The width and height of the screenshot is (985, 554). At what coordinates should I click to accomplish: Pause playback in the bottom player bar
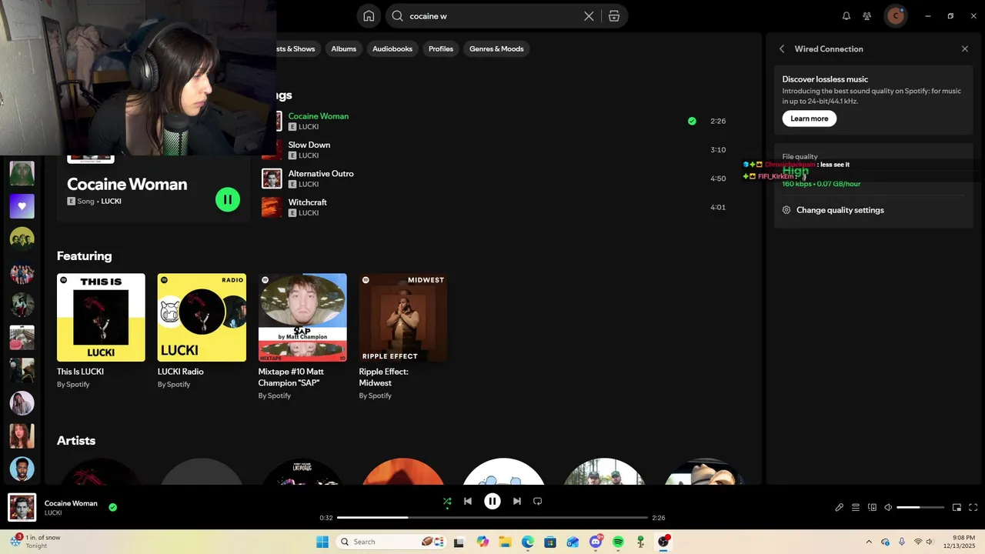click(x=492, y=501)
